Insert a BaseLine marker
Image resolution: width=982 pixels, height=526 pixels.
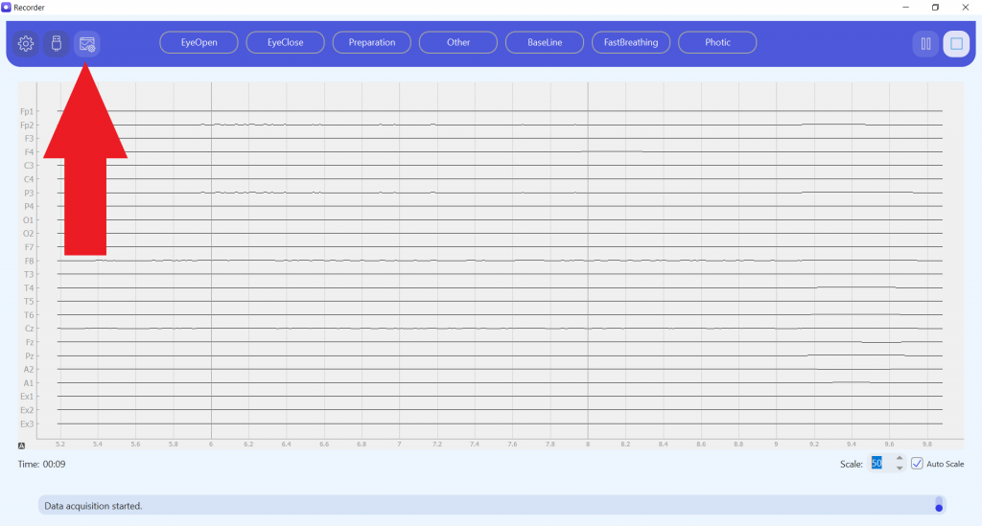tap(545, 43)
